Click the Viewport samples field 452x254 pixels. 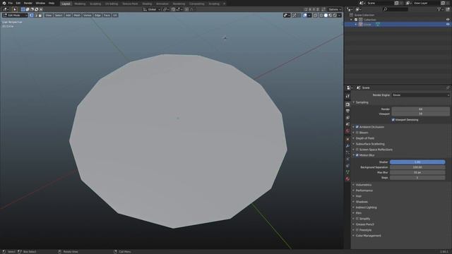point(421,114)
